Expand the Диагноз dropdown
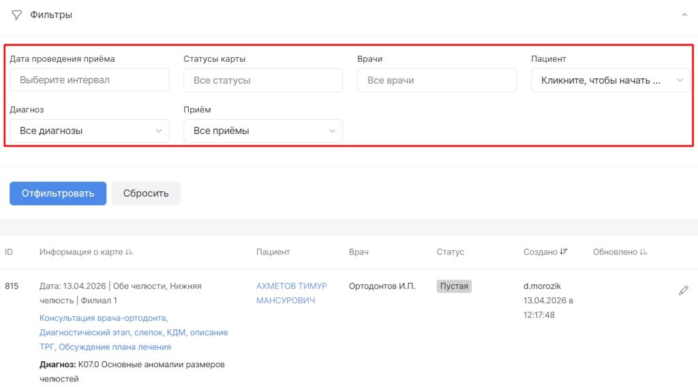This screenshot has height=387, width=698. pyautogui.click(x=89, y=131)
